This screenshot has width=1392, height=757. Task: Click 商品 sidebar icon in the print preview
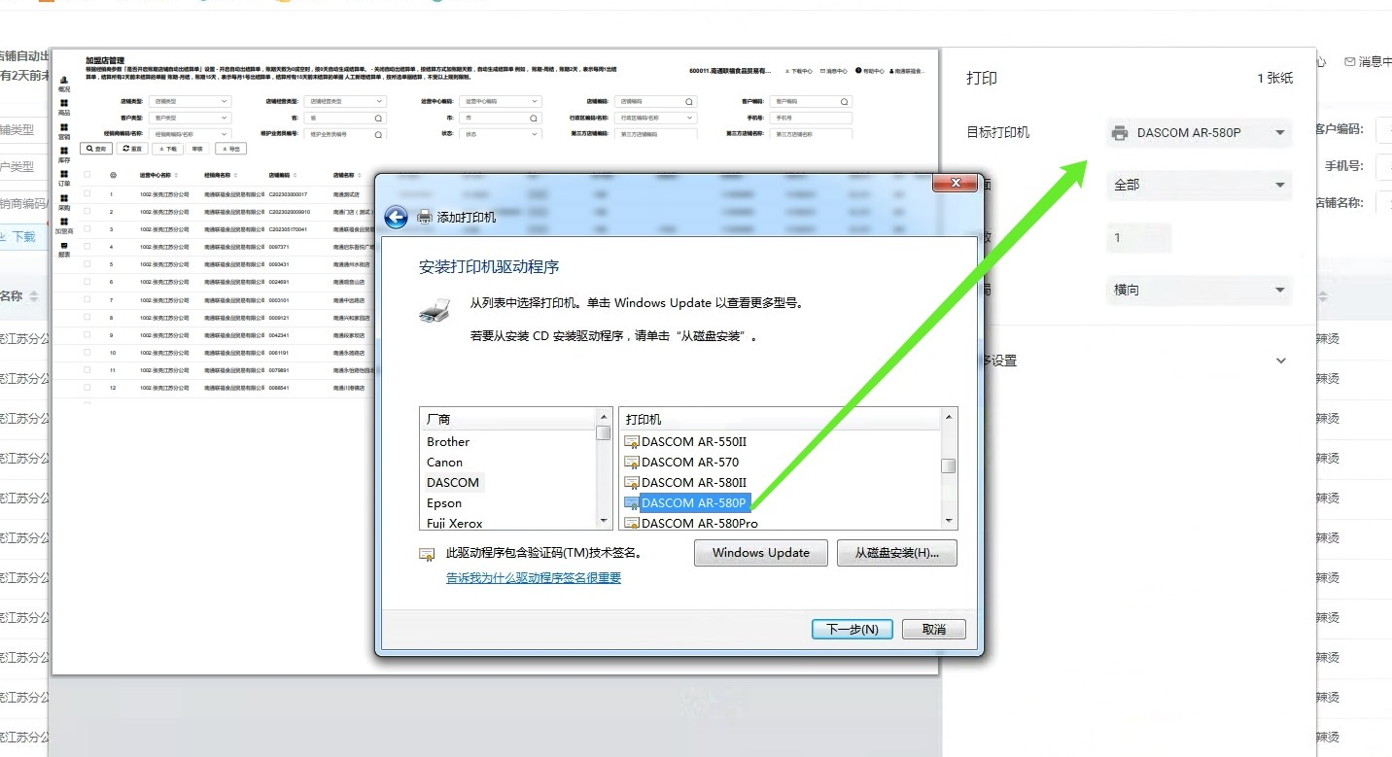point(64,103)
